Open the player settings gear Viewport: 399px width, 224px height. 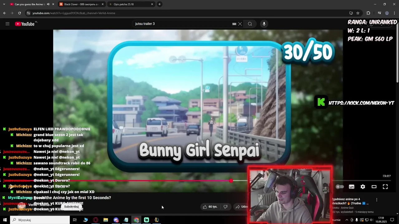click(x=363, y=187)
